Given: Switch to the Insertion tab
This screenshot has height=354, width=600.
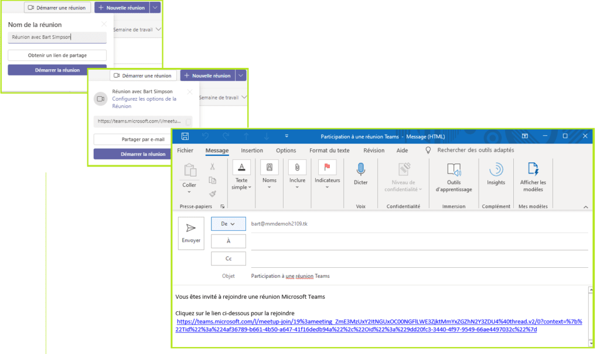Looking at the screenshot, I should click(252, 151).
